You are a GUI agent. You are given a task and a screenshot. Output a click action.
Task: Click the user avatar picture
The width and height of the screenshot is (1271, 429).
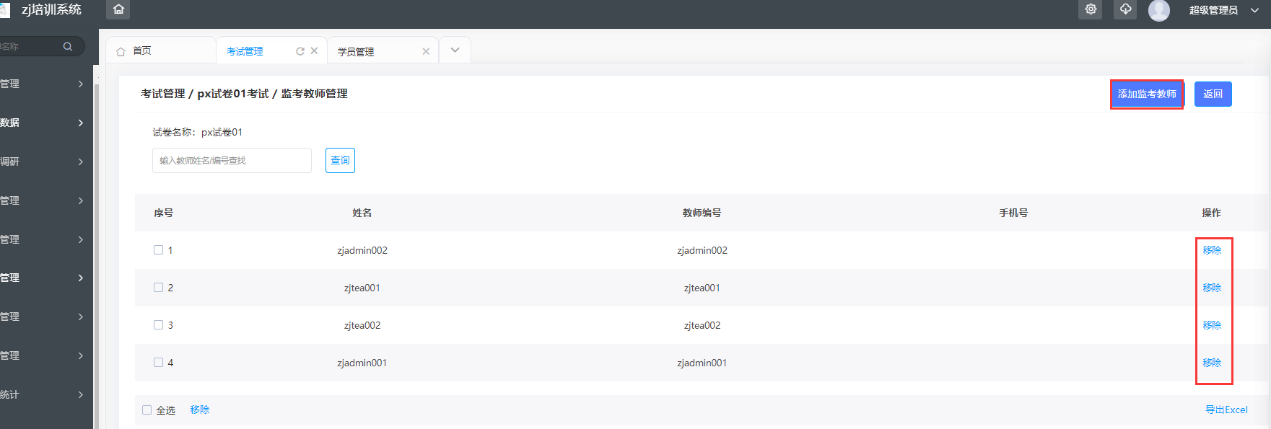point(1159,10)
